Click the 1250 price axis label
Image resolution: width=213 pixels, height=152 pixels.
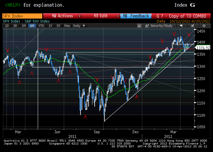[201, 78]
